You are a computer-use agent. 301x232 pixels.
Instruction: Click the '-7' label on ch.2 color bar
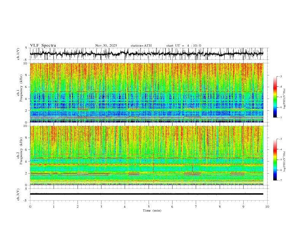(x=280, y=180)
